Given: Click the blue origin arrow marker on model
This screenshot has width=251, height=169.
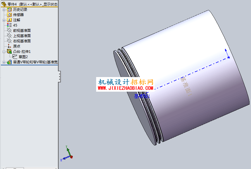Looking at the screenshot, I should (x=227, y=54).
